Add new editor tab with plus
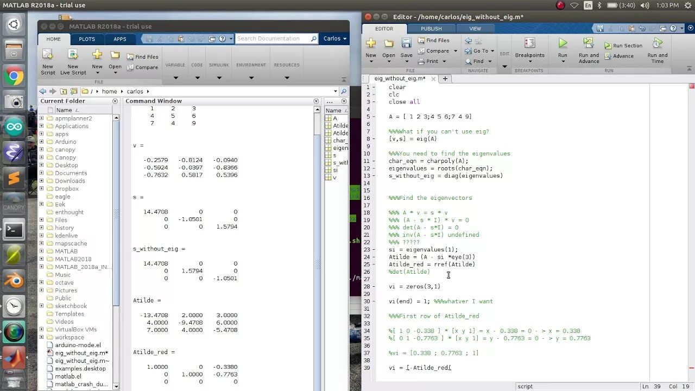This screenshot has width=695, height=391. (x=445, y=79)
